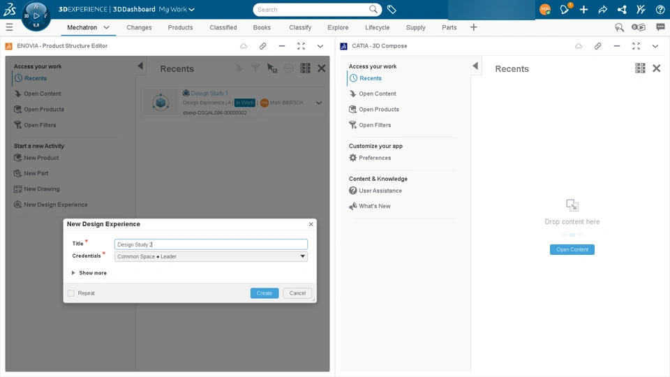
Task: Open the user profile avatar
Action: click(x=545, y=9)
